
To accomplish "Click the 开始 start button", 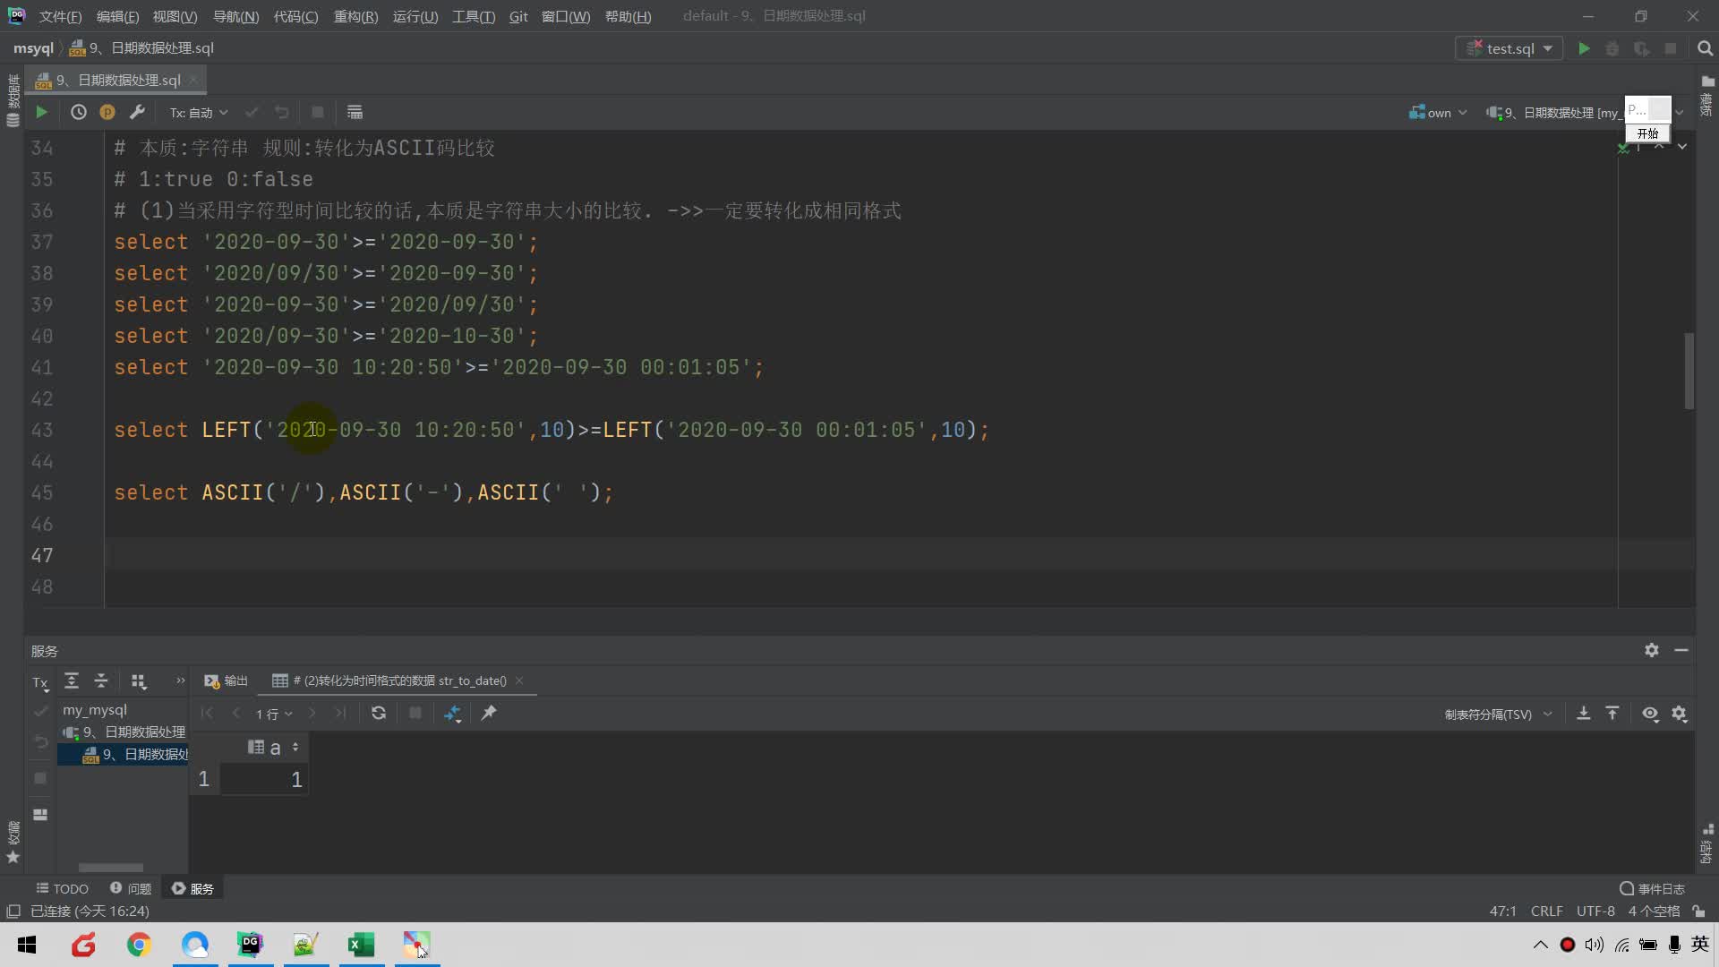I will click(1647, 133).
